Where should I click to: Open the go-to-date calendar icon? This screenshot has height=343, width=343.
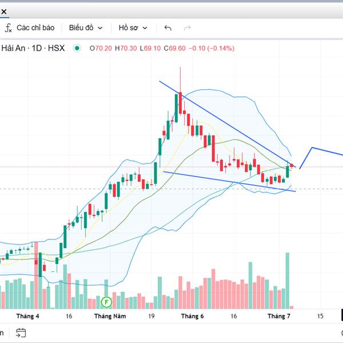(x=21, y=333)
